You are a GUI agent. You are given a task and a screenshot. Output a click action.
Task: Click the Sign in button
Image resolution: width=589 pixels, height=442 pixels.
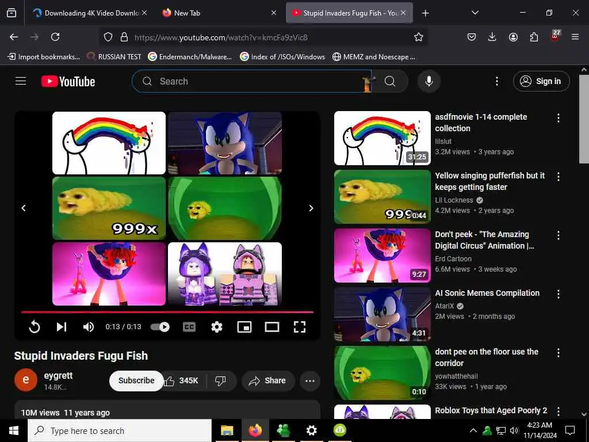[x=541, y=81]
